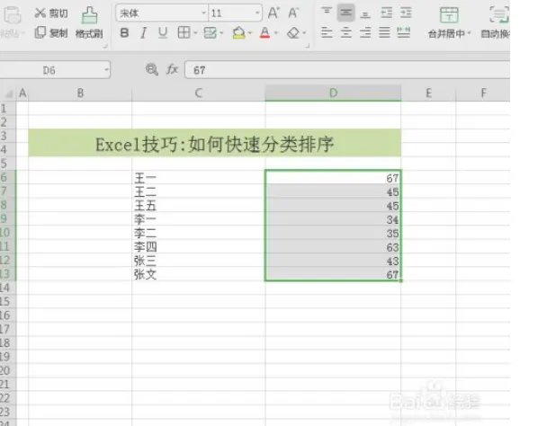This screenshot has height=426, width=538.
Task: Click the cell containing 李四
Action: 198,246
